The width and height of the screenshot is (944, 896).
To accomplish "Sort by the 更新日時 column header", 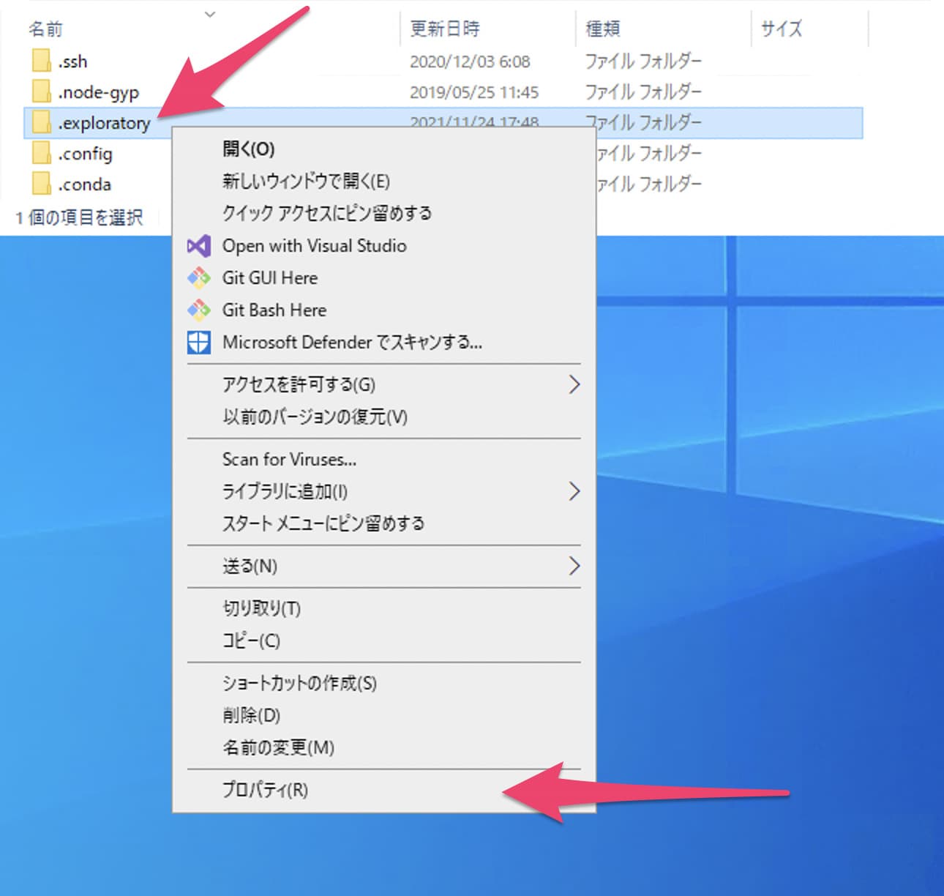I will [445, 29].
